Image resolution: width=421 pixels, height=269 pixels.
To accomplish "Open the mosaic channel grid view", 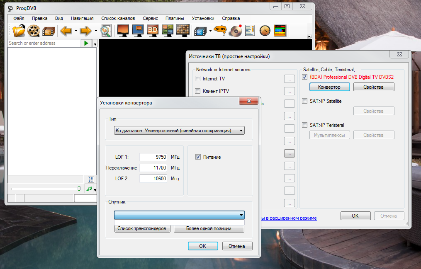I will click(x=183, y=31).
